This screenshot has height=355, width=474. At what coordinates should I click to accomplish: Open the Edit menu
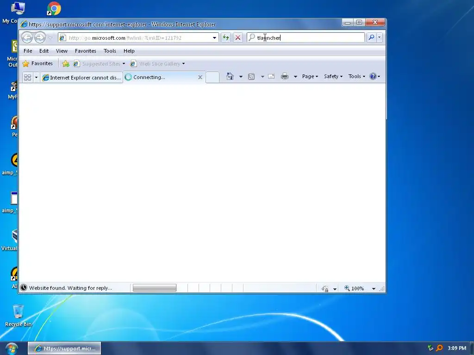click(x=44, y=51)
